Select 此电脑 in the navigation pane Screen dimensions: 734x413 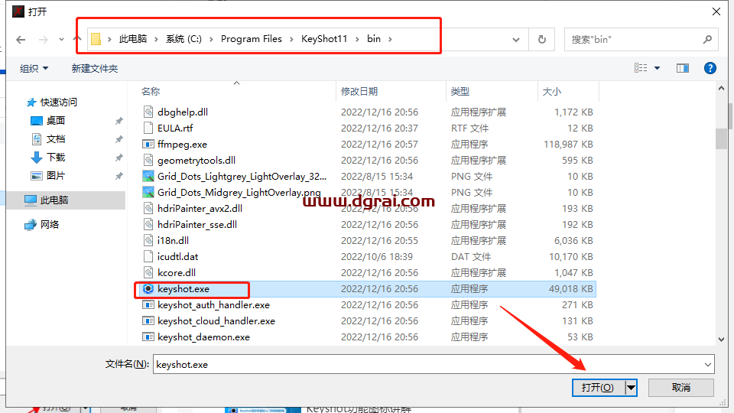pyautogui.click(x=54, y=200)
